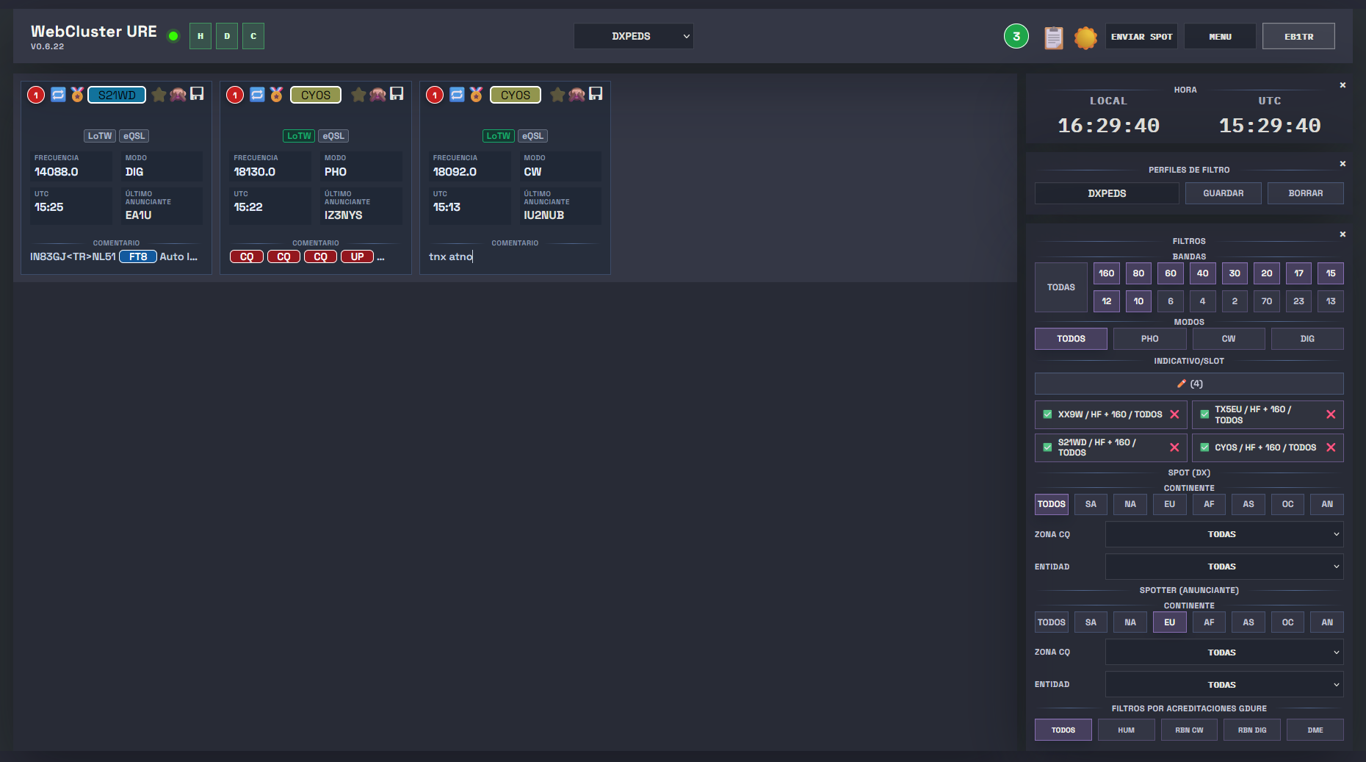Viewport: 1366px width, 762px height.
Task: Click the star icon on the S21WD card
Action: pyautogui.click(x=159, y=95)
